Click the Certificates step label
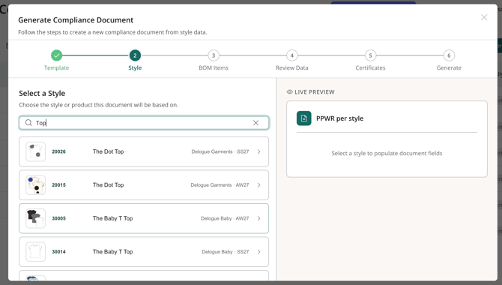This screenshot has width=502, height=285. coord(370,67)
